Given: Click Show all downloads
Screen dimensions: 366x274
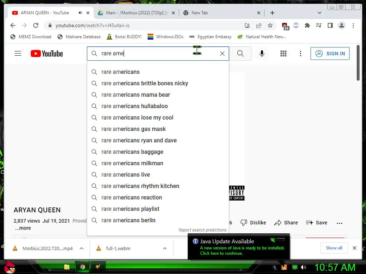Looking at the screenshot, I should (334, 248).
